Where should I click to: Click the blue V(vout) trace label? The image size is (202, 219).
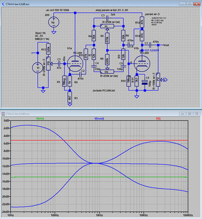(99, 118)
